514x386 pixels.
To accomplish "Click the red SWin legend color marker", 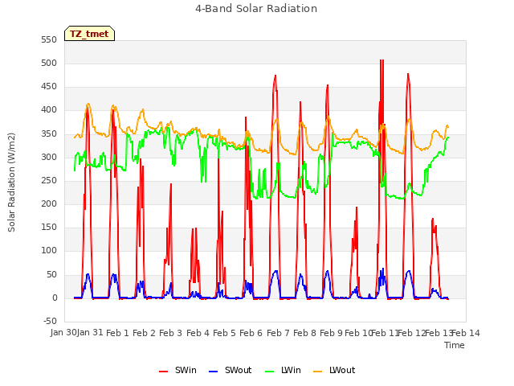I will (163, 372).
